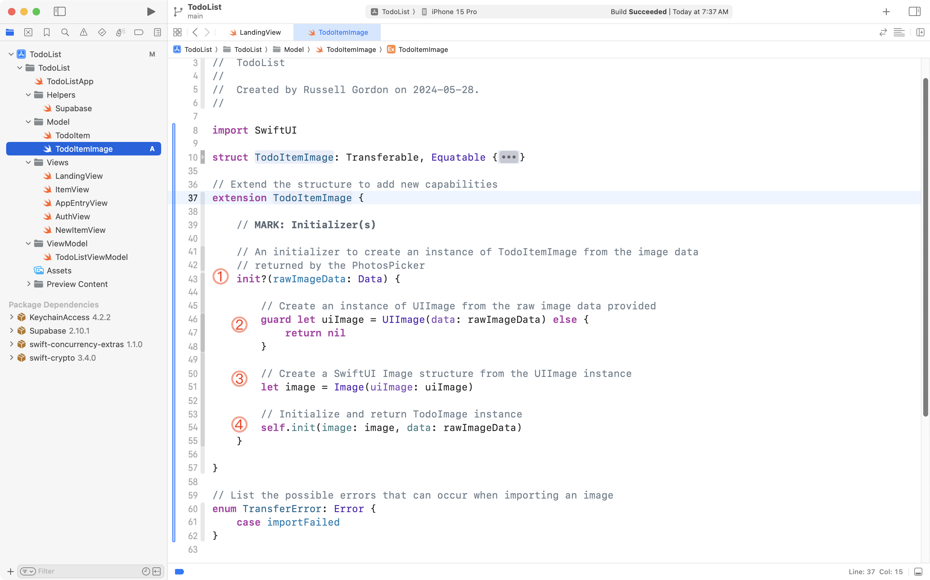
Task: Open the Project navigator folder icon
Action: [10, 32]
